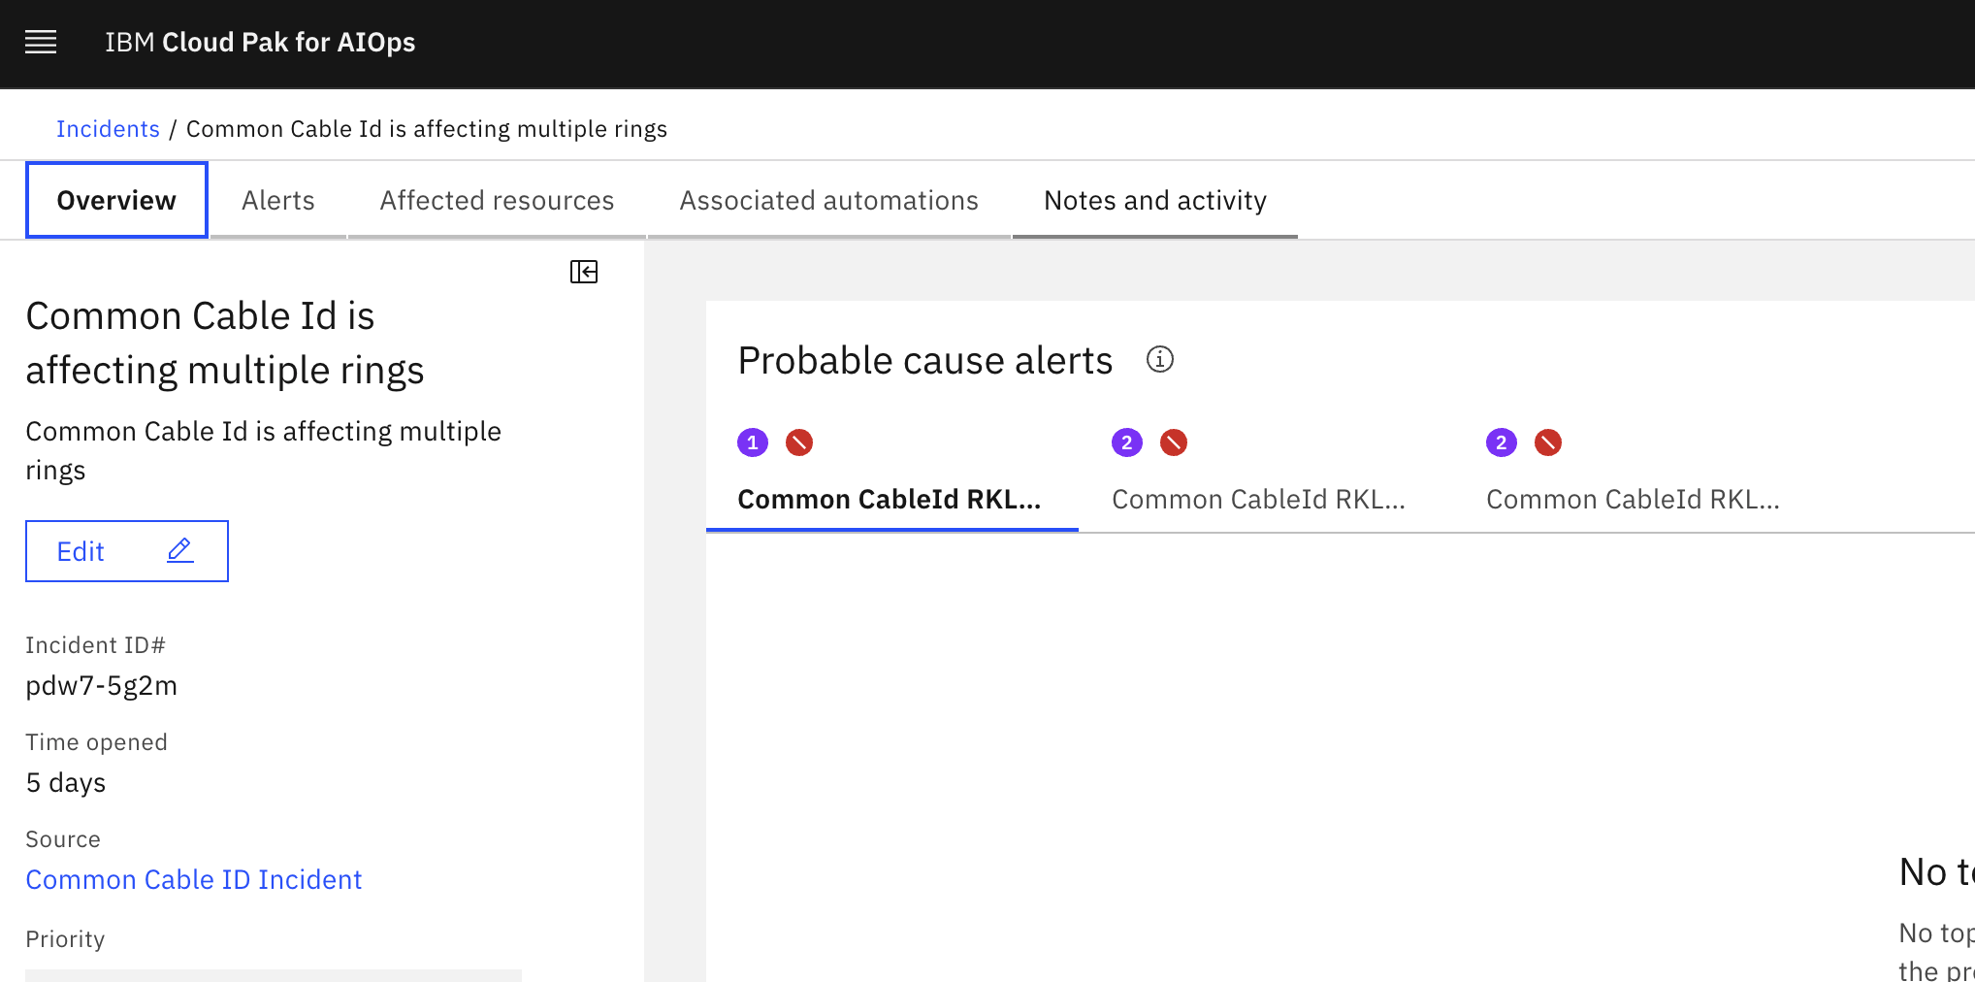Click rank 2 badge on the middle alert tab
This screenshot has width=1975, height=982.
1126,442
